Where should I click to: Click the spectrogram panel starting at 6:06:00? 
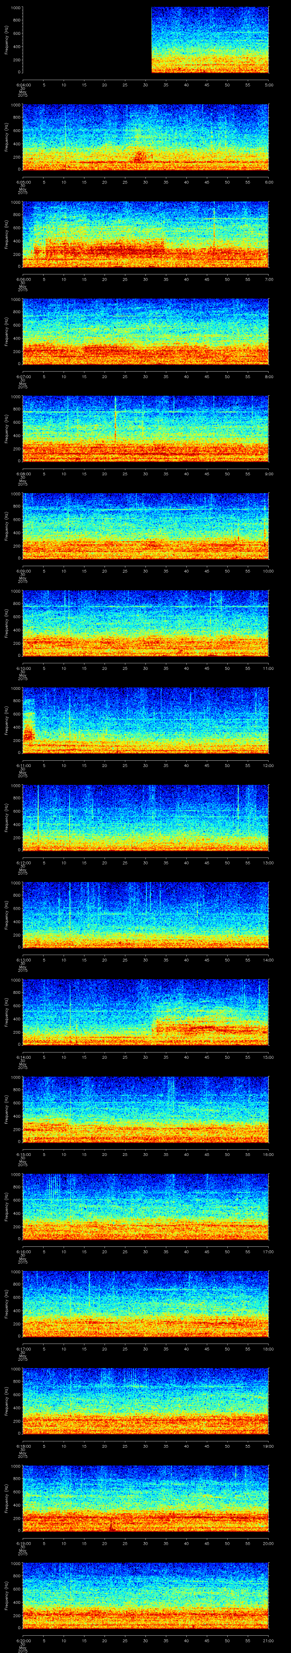(146, 234)
